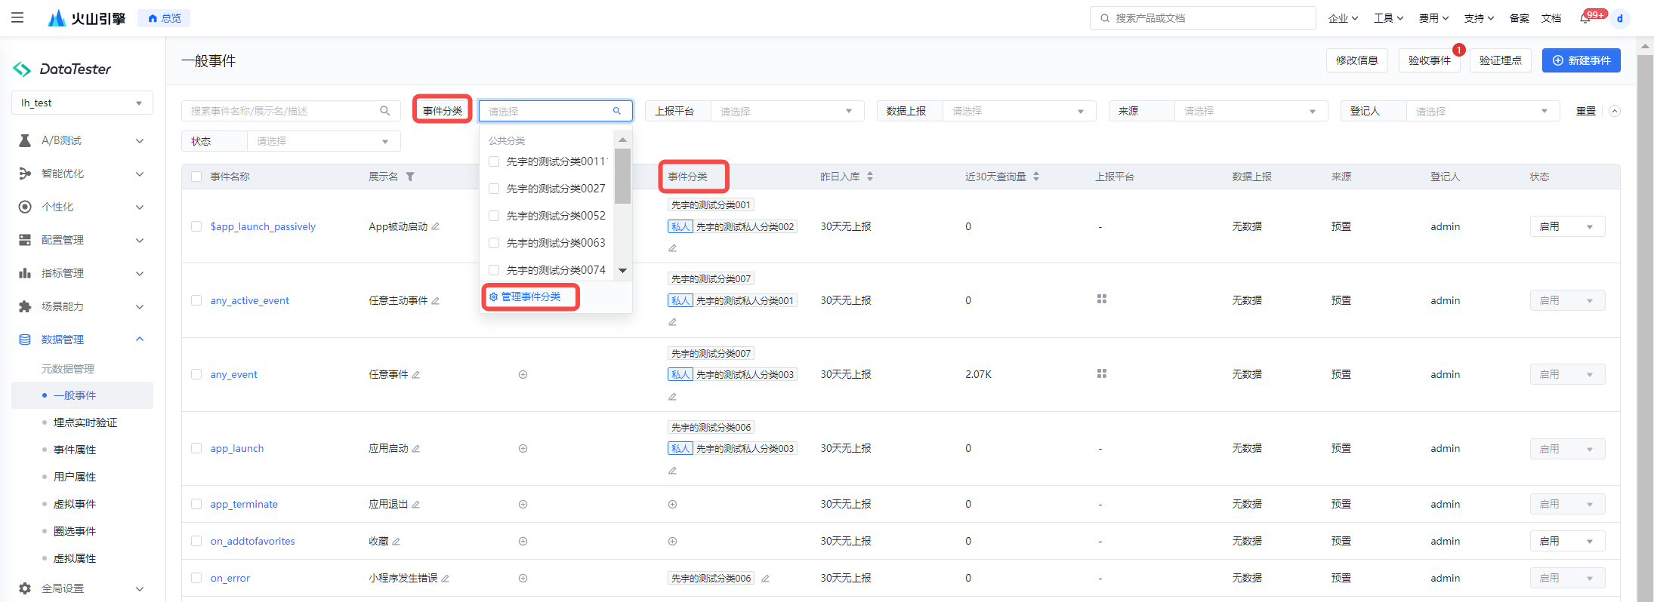Screen dimensions: 1654x602
Task: Select the $app_launch_passively row checkbox
Action: click(196, 226)
